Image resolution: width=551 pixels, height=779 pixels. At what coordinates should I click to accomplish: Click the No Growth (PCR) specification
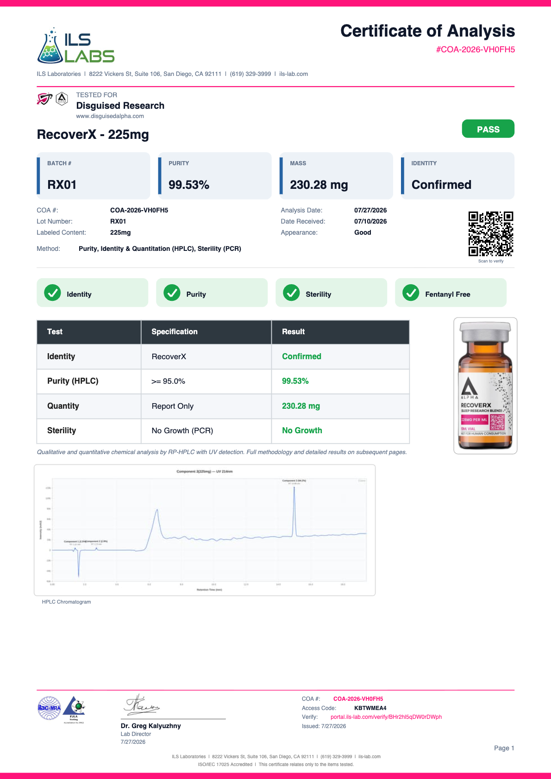click(182, 430)
